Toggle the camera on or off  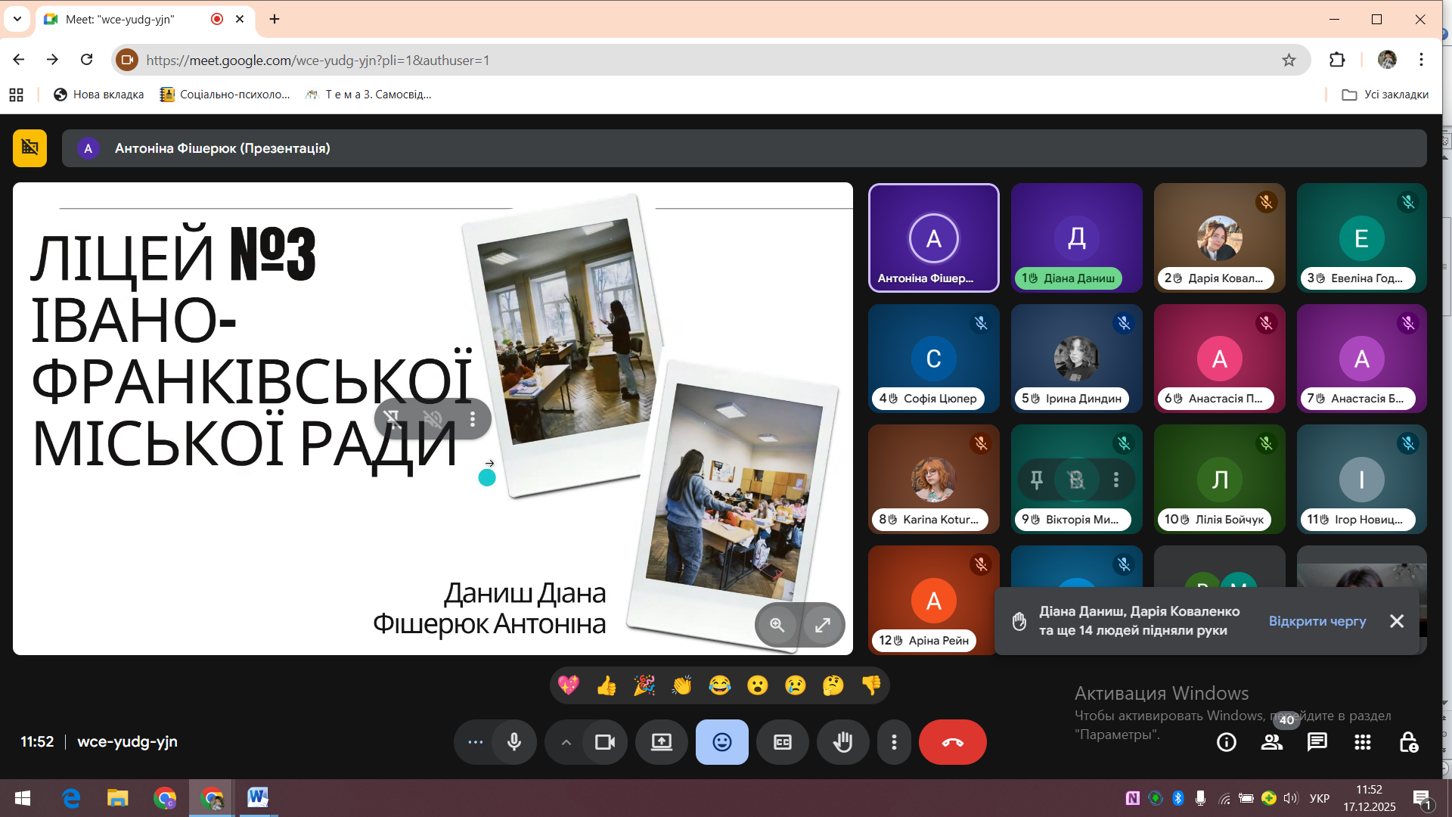(x=605, y=742)
